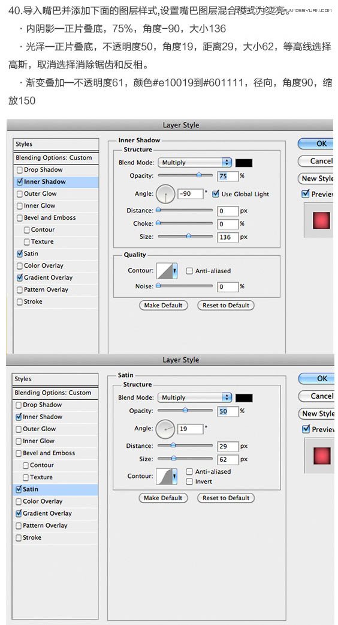Click the Satin Opacity field showing 50
Viewport: 338px width, 625px height.
coord(228,411)
